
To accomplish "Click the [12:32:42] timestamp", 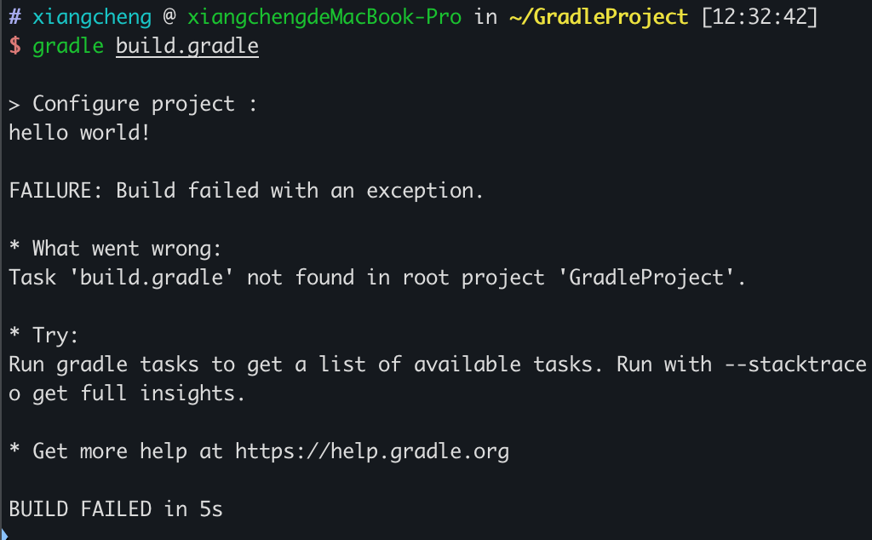I will 760,17.
